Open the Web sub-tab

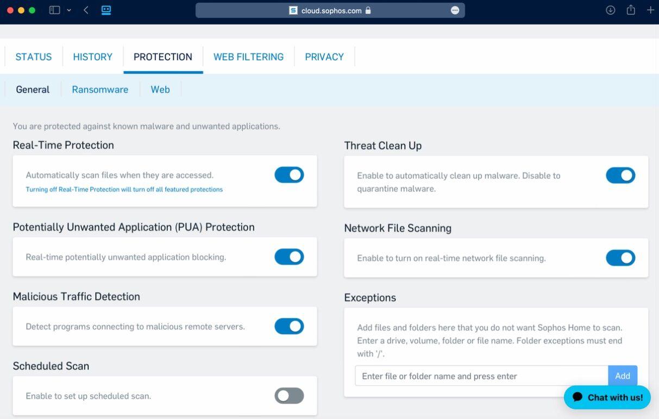(160, 90)
